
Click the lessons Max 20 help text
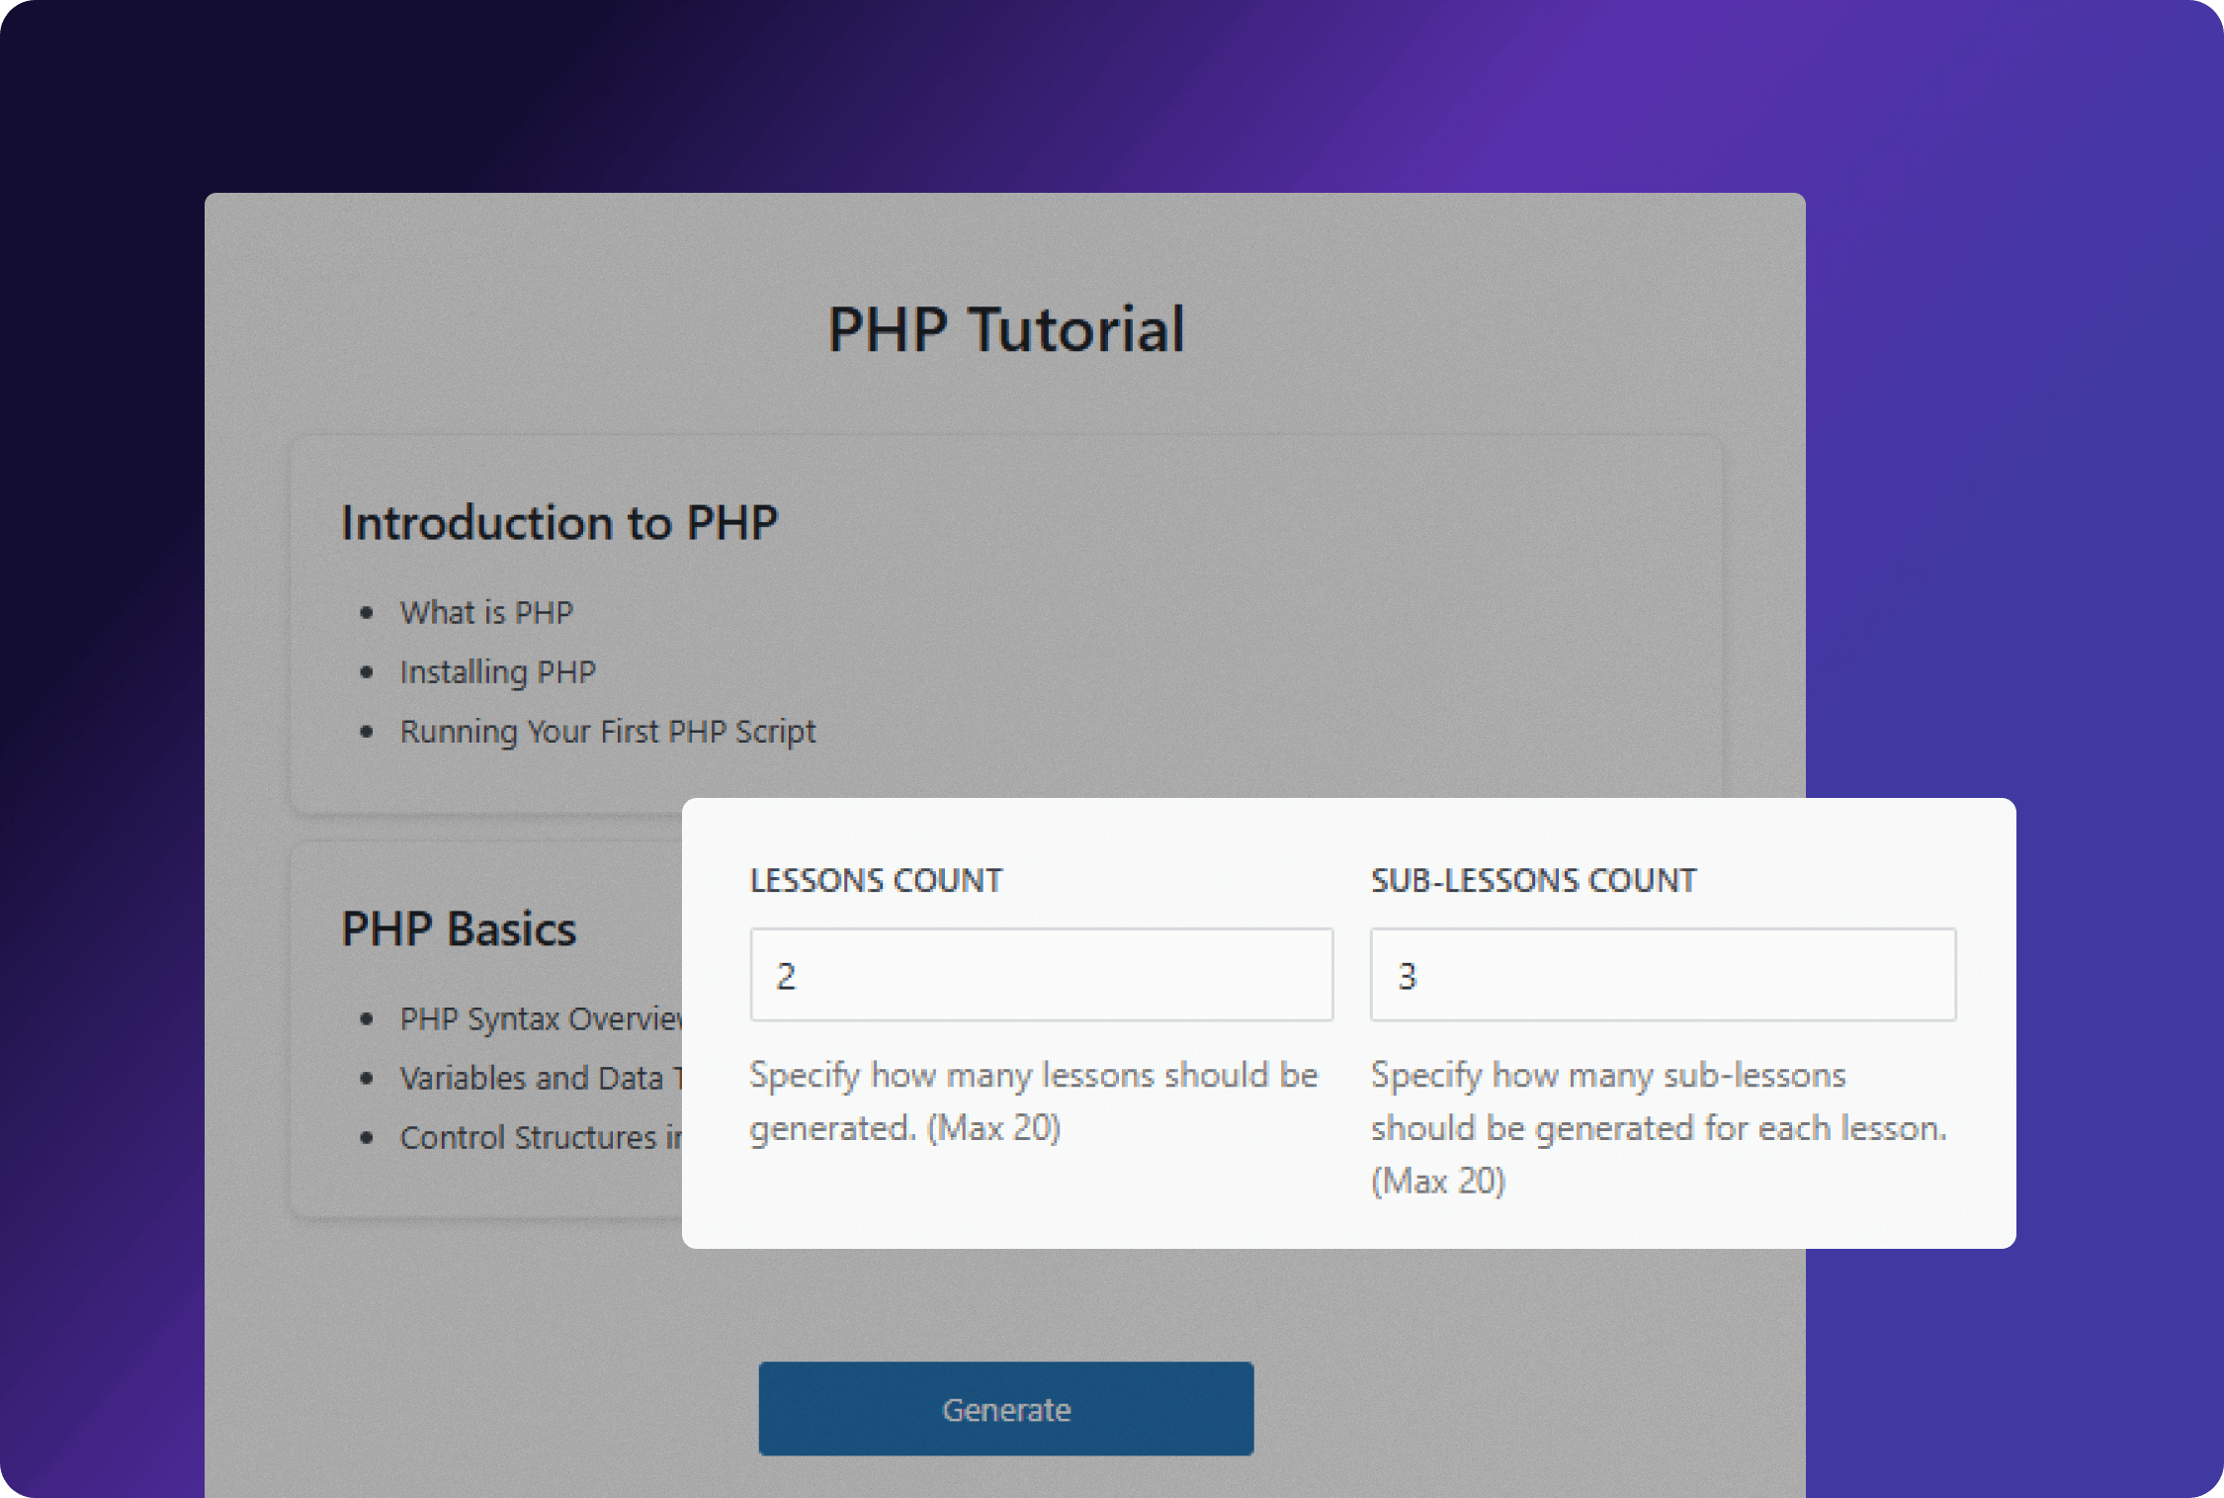click(x=992, y=1127)
